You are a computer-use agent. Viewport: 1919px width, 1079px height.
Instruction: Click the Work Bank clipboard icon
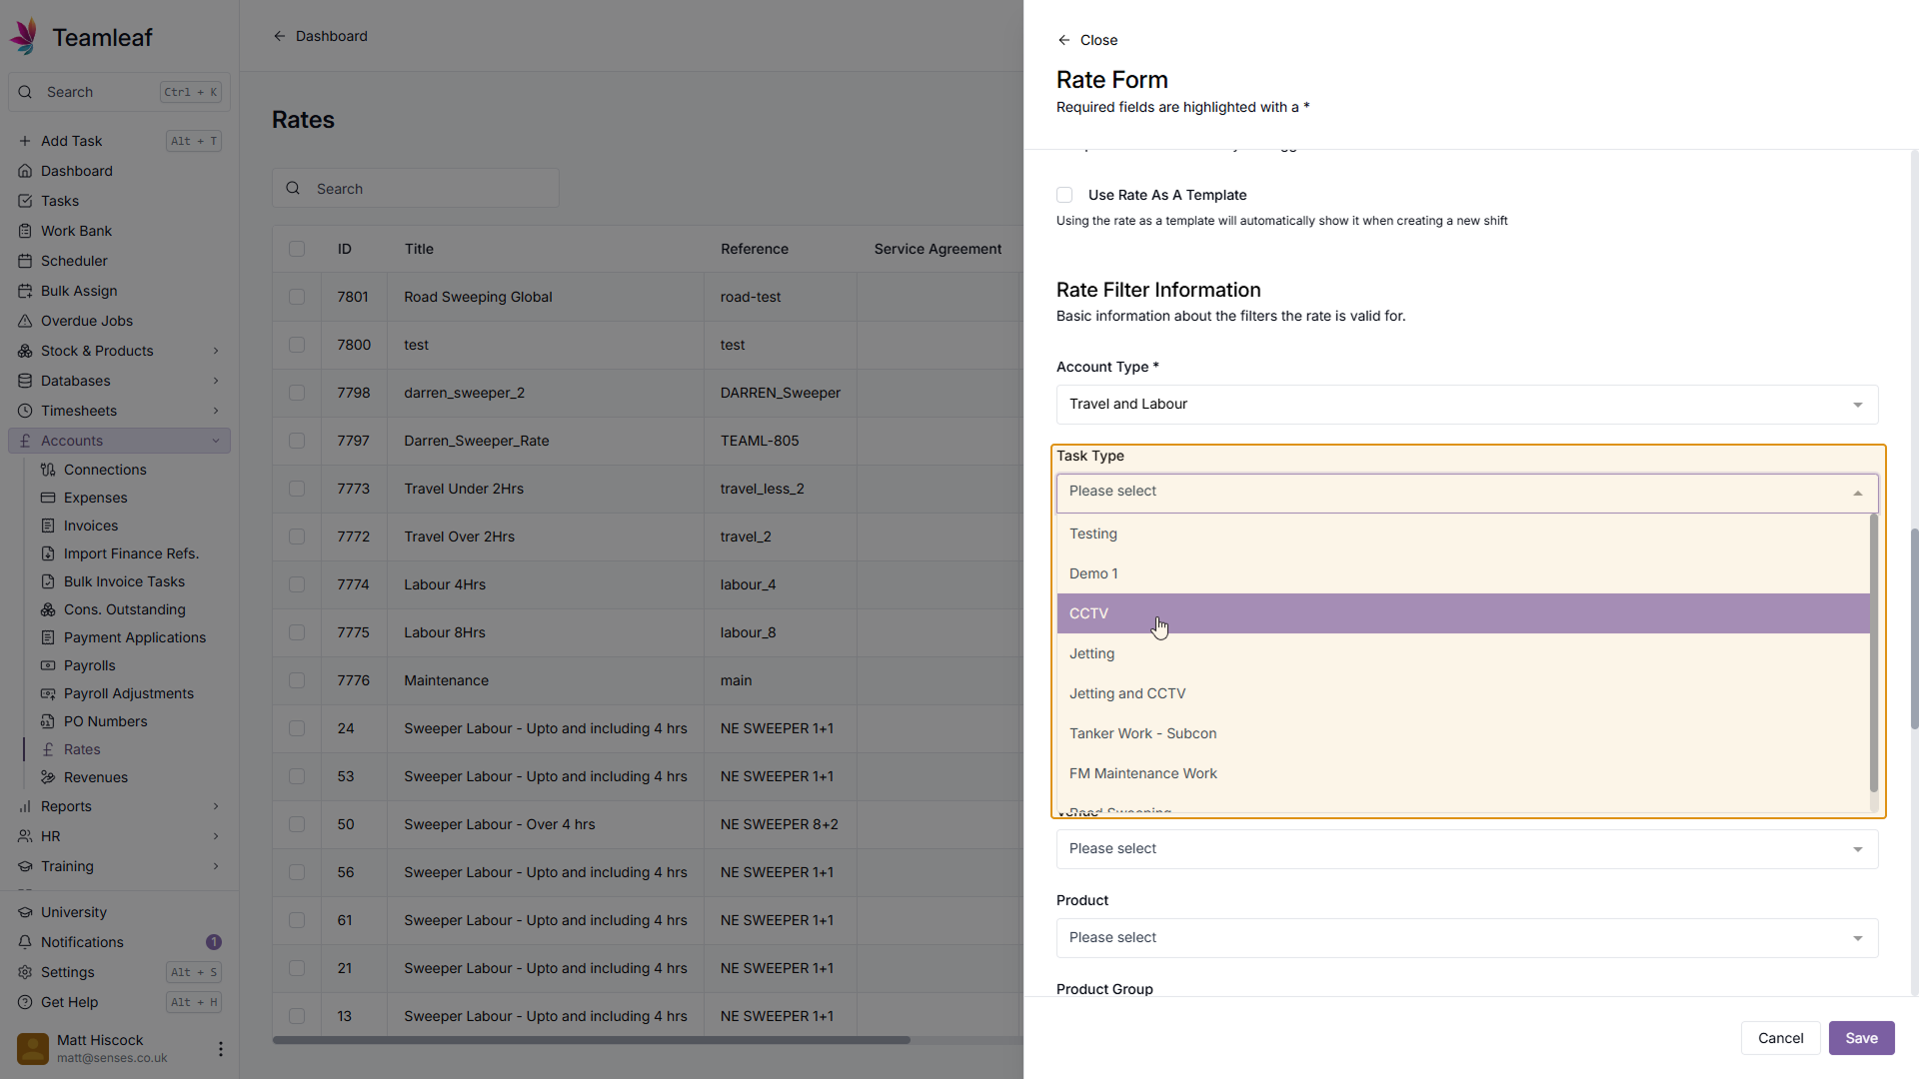[25, 231]
